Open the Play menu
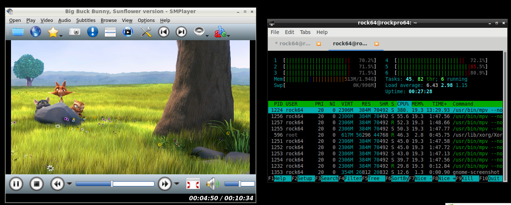511x205 pixels. [31, 20]
